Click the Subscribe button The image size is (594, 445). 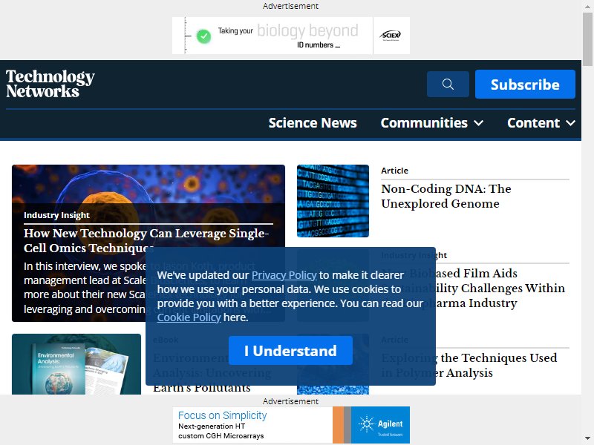[525, 84]
